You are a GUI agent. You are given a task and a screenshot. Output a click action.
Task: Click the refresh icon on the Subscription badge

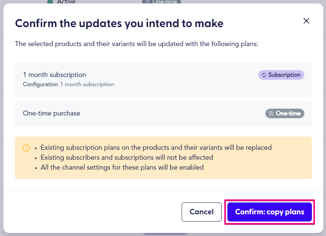pos(264,75)
